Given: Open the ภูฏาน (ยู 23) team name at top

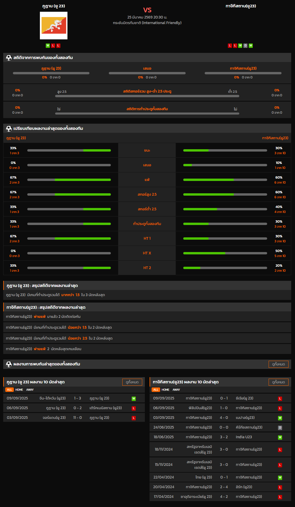Looking at the screenshot, I should [x=54, y=6].
